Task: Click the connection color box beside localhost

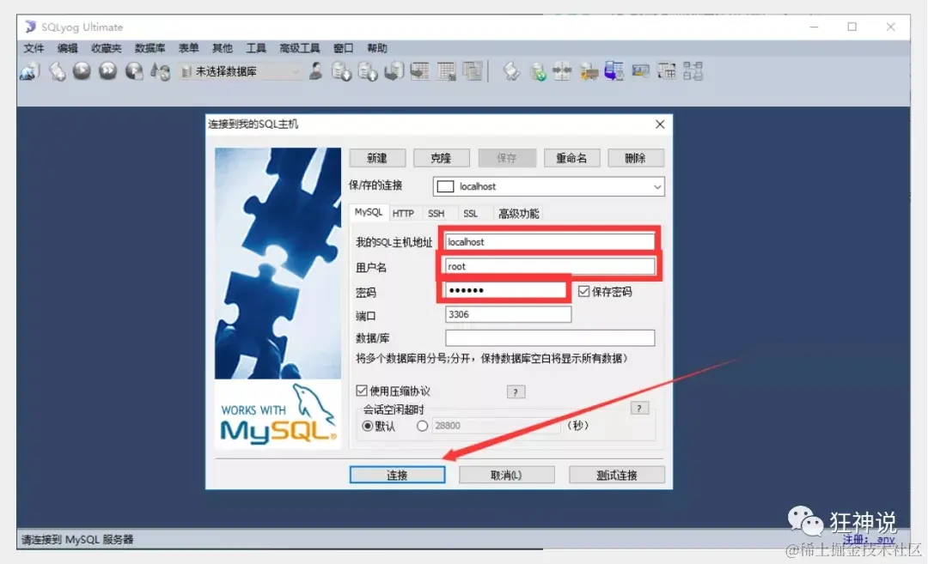Action: [445, 186]
